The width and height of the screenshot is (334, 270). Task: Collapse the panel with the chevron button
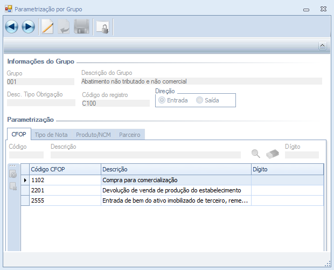323,46
